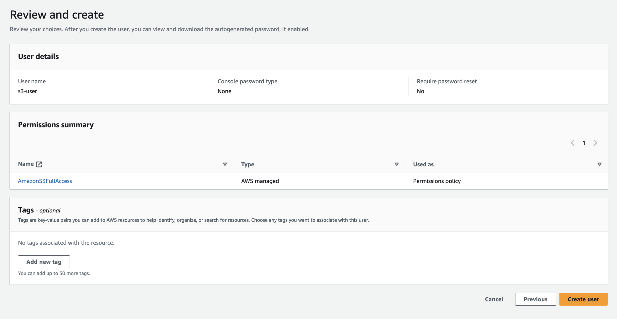617x319 pixels.
Task: Click the orange Create user button
Action: 583,299
